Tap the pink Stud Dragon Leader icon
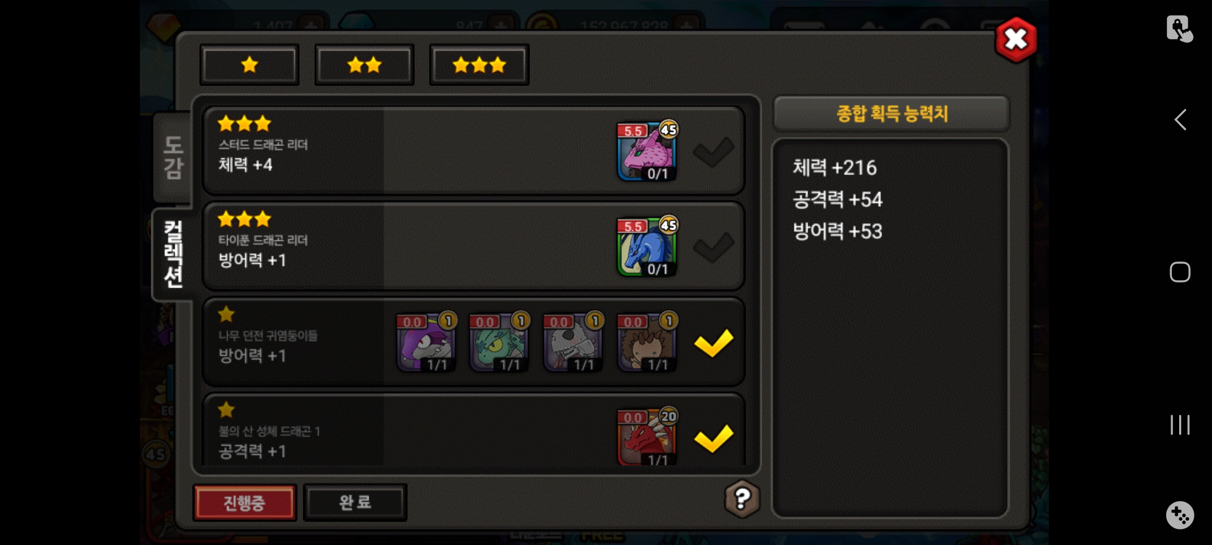The image size is (1212, 545). click(x=647, y=151)
